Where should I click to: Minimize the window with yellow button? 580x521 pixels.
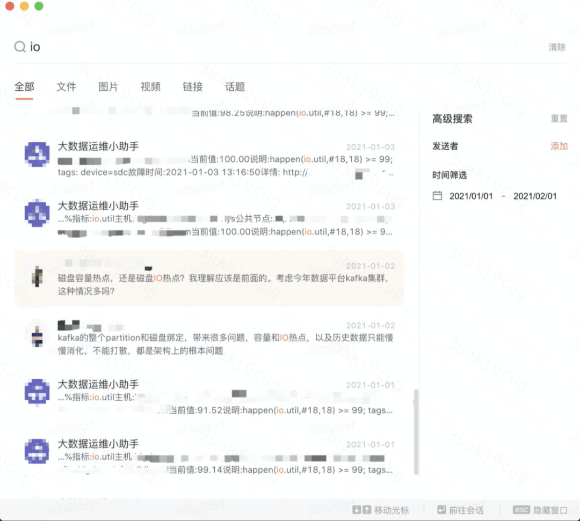click(24, 6)
